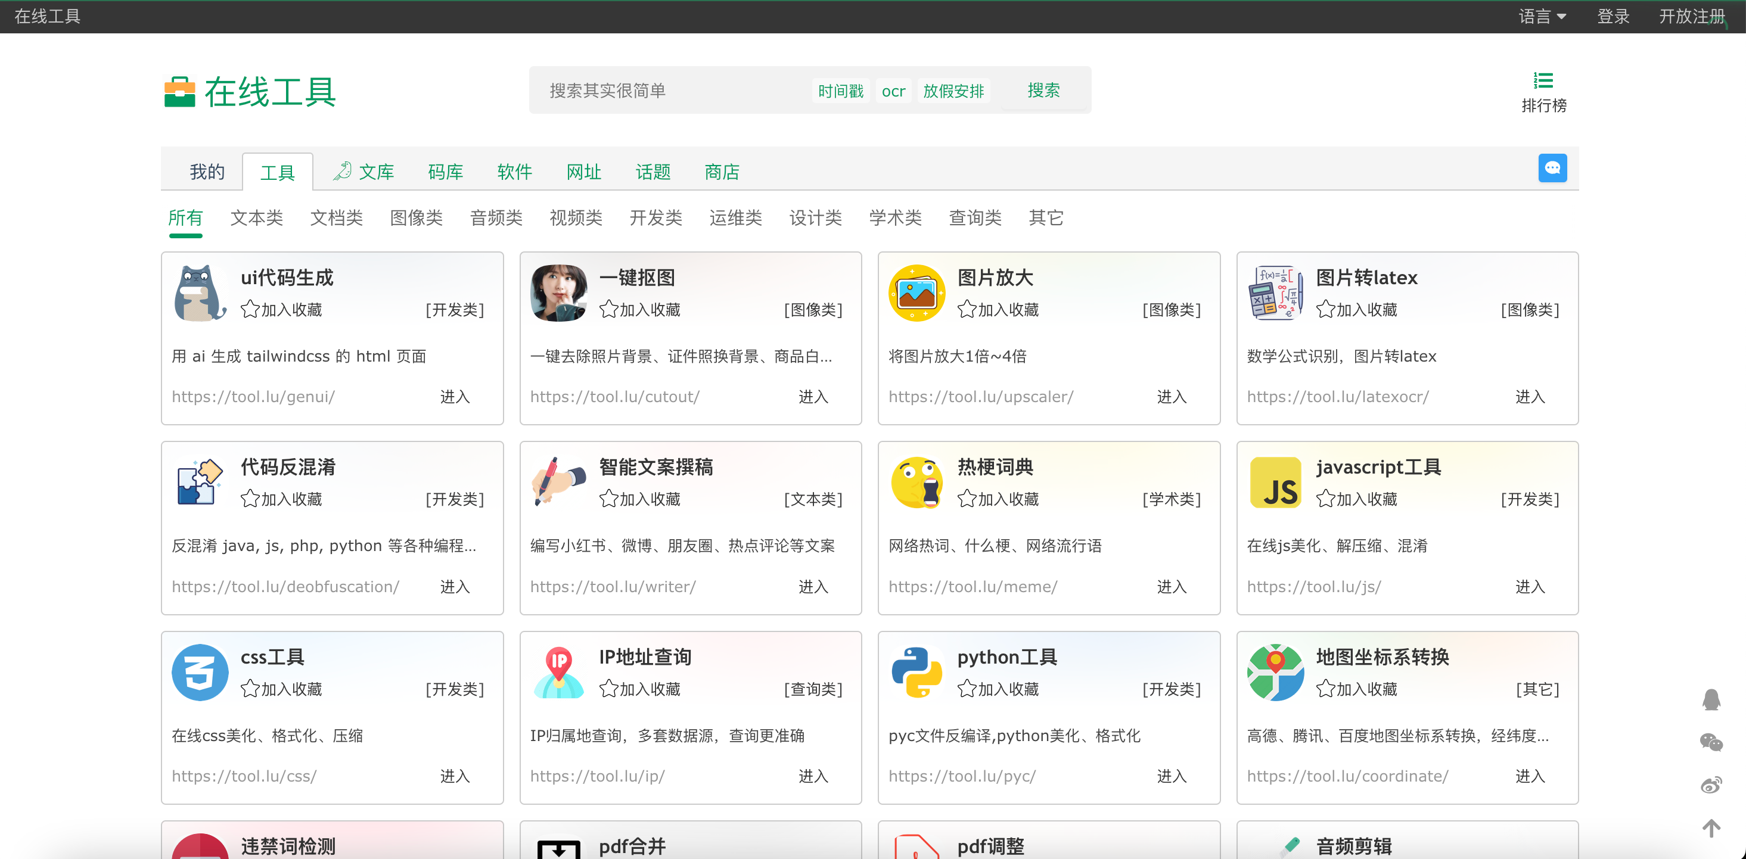Click the 地图坐标系转换 map icon
The width and height of the screenshot is (1746, 859).
1275,672
